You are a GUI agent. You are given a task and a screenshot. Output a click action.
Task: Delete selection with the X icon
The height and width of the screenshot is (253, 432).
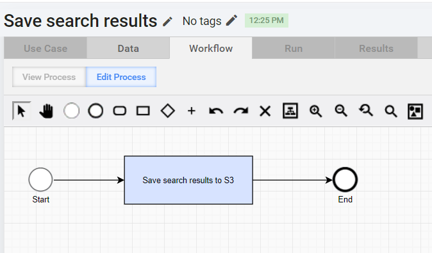click(265, 111)
